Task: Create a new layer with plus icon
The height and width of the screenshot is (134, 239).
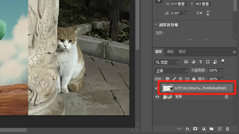Action: [x=220, y=129]
